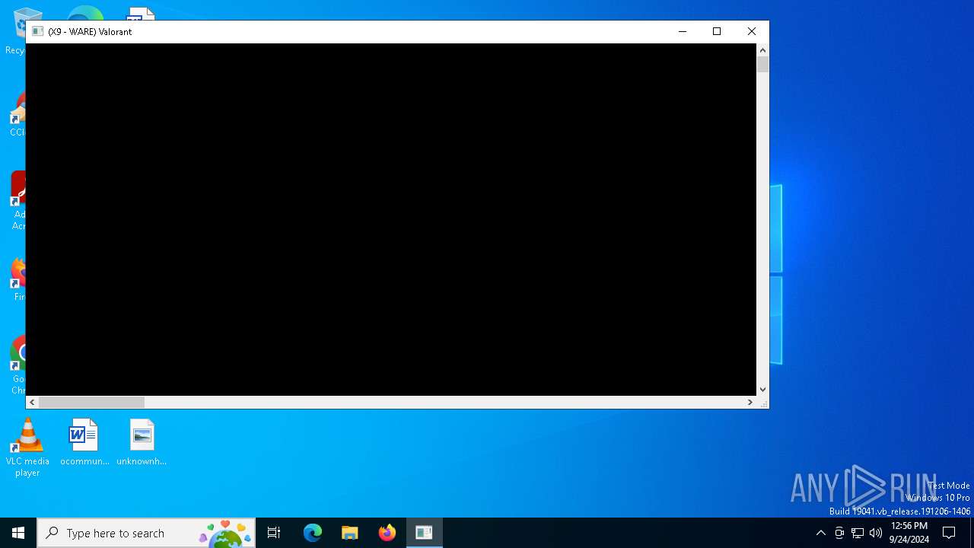Open the notification center icon
The width and height of the screenshot is (974, 548).
tap(949, 533)
